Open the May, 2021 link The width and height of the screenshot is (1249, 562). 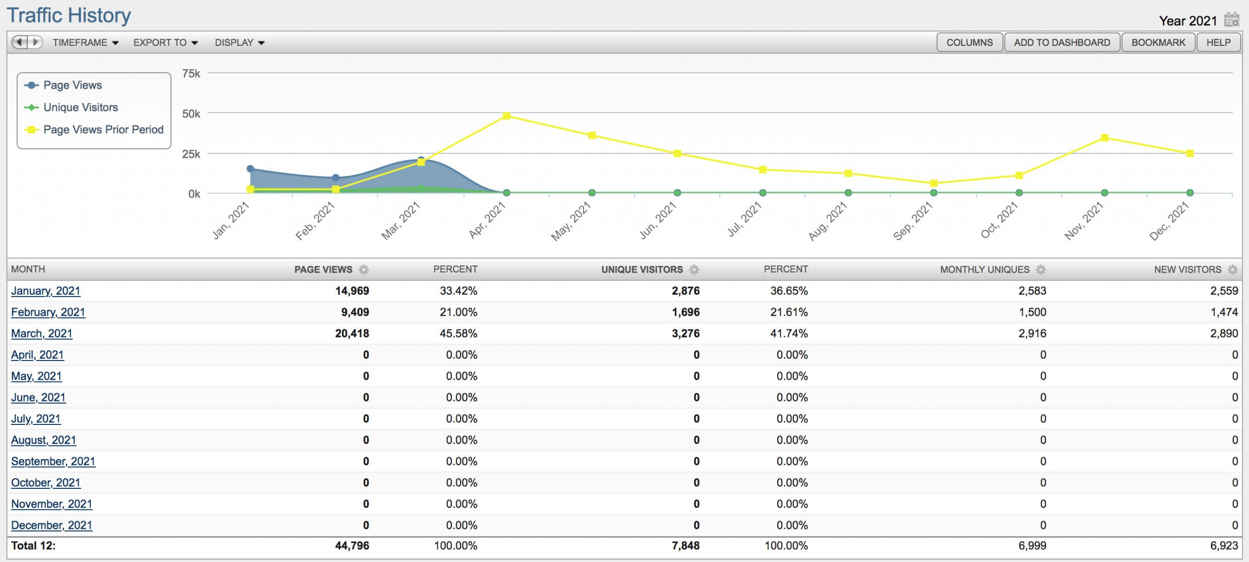click(x=37, y=376)
